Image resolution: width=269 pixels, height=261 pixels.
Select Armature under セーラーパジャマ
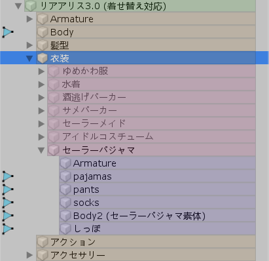[x=157, y=163]
